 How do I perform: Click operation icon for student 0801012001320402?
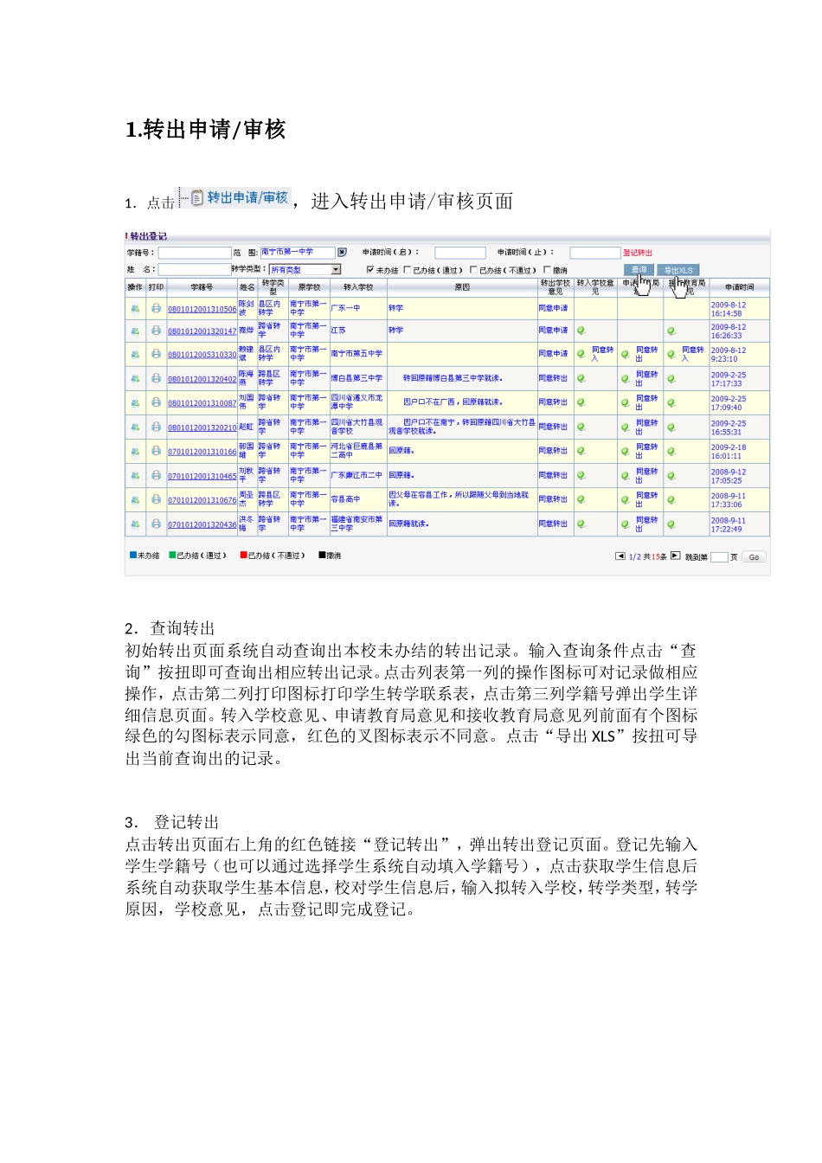[x=135, y=378]
